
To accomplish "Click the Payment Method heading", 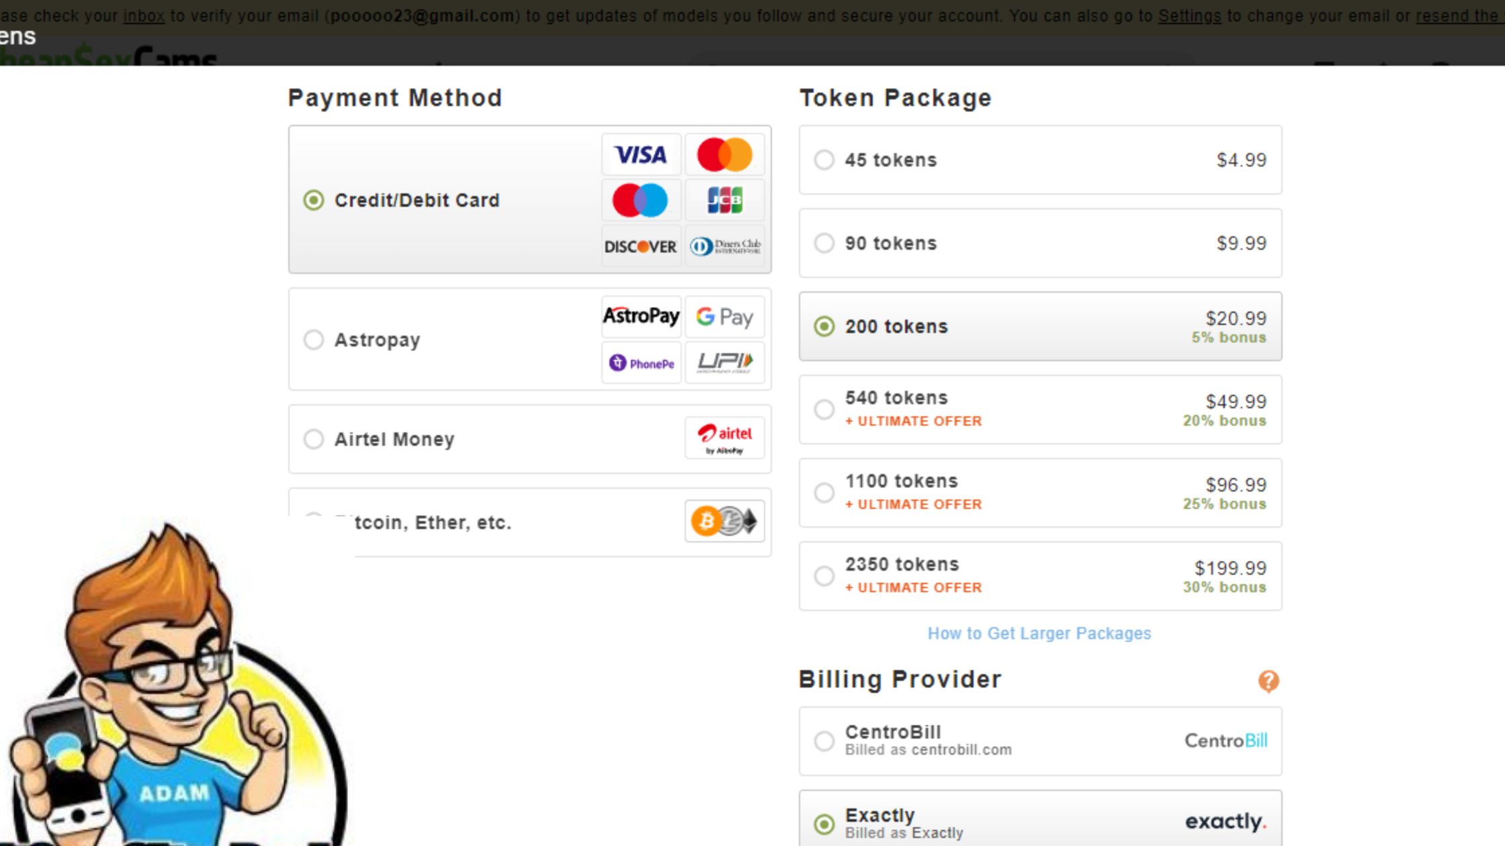I will 395,98.
